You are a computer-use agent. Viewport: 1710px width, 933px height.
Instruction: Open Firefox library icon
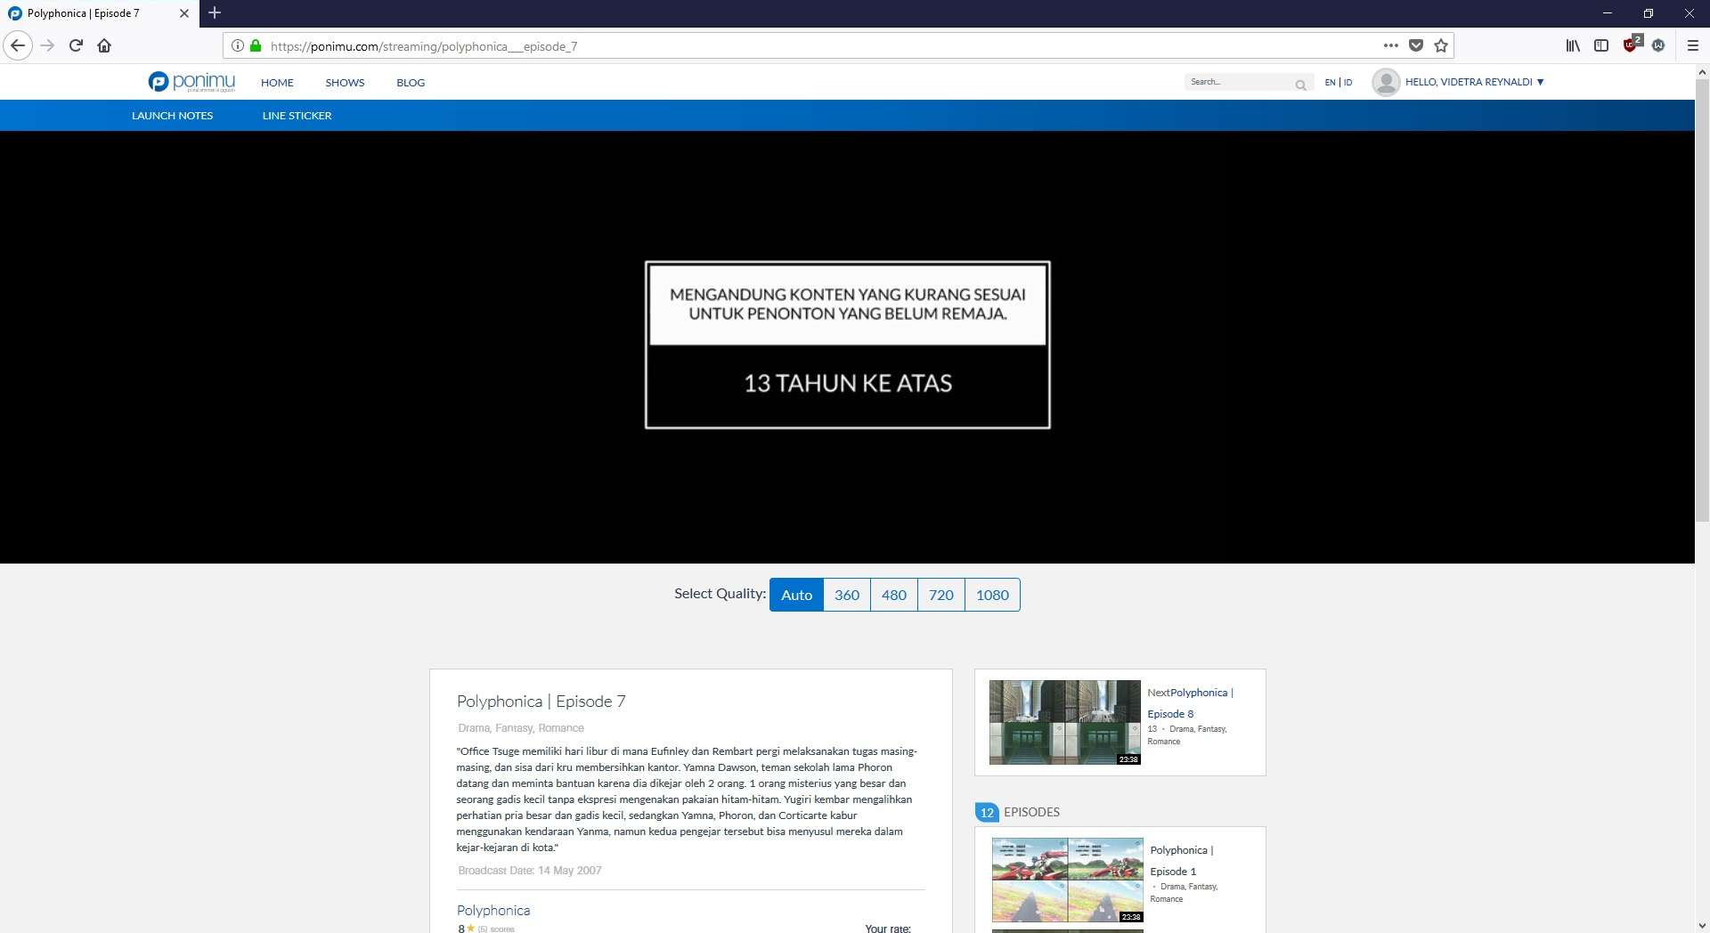[x=1573, y=45]
